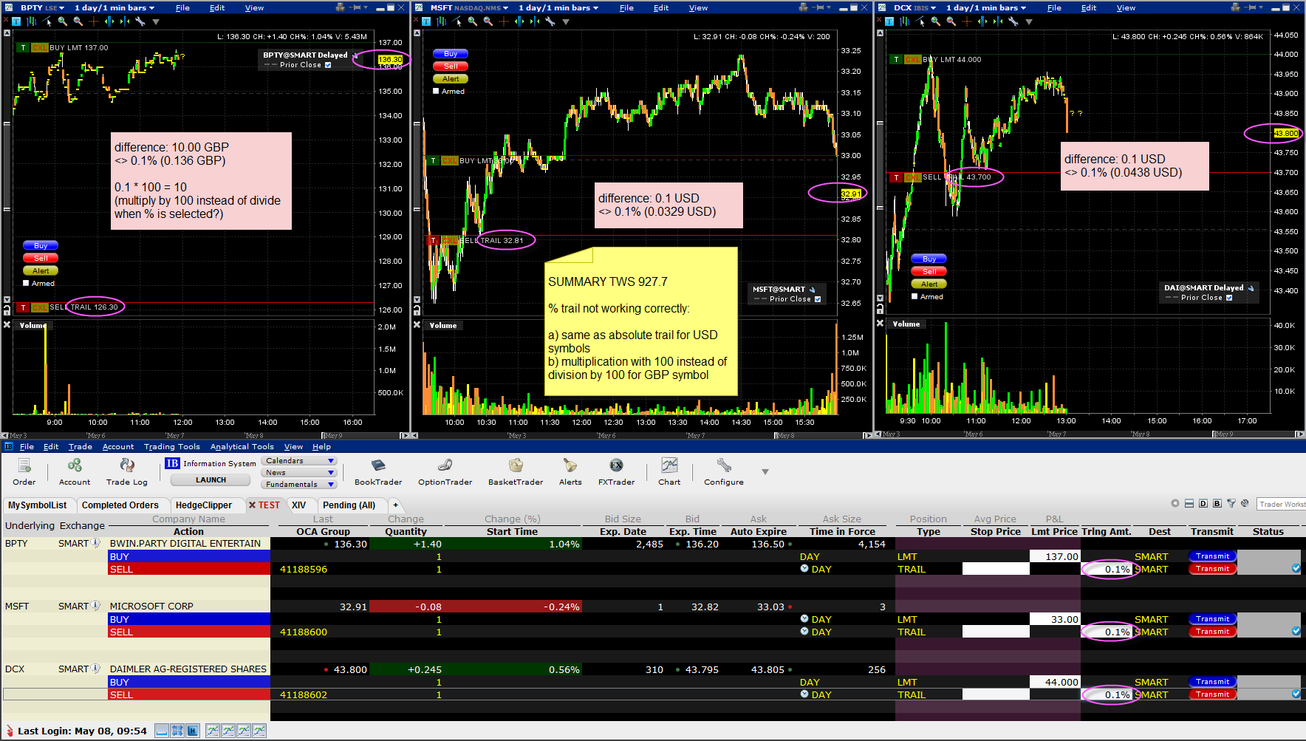Click the LAUNCH button
1306x741 pixels.
pyautogui.click(x=211, y=479)
